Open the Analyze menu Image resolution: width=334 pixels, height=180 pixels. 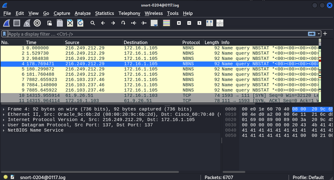pyautogui.click(x=83, y=13)
